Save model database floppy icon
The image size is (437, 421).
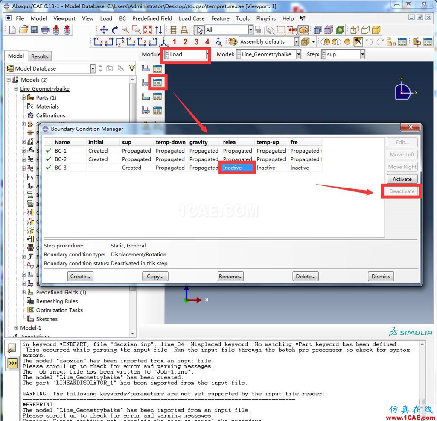[x=34, y=30]
